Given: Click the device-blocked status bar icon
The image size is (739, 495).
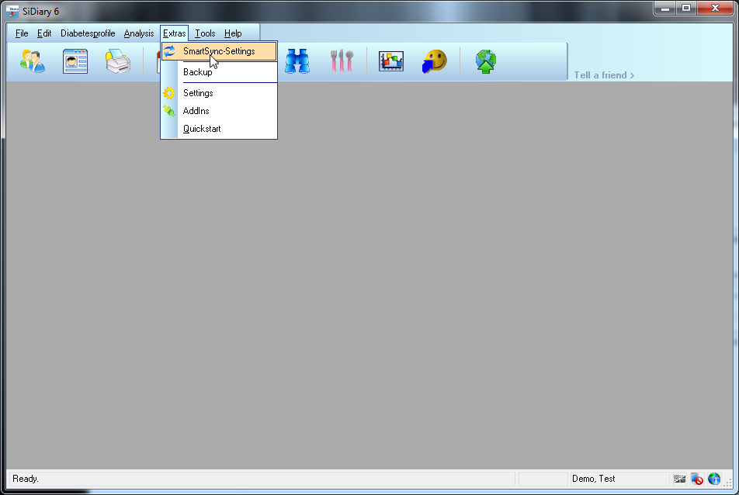Looking at the screenshot, I should point(697,479).
